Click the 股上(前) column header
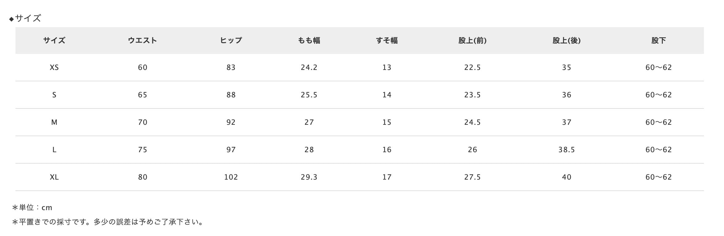The width and height of the screenshot is (724, 236). tap(472, 40)
